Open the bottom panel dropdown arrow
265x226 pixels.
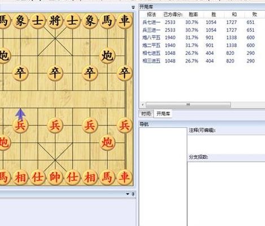(x=128, y=194)
